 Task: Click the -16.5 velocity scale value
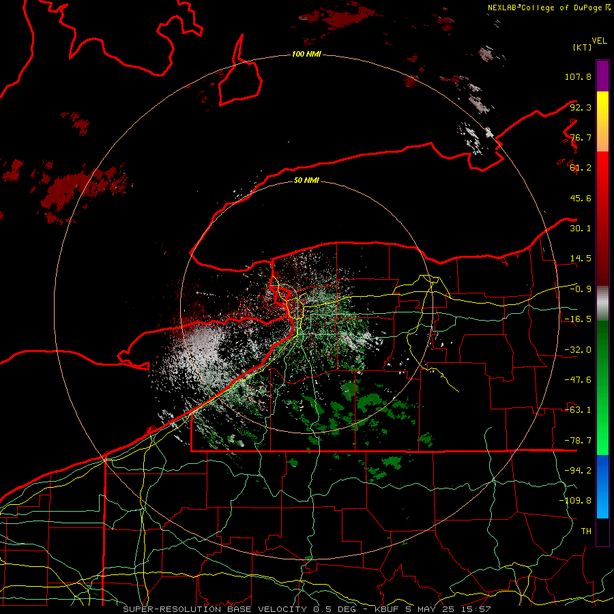[578, 319]
